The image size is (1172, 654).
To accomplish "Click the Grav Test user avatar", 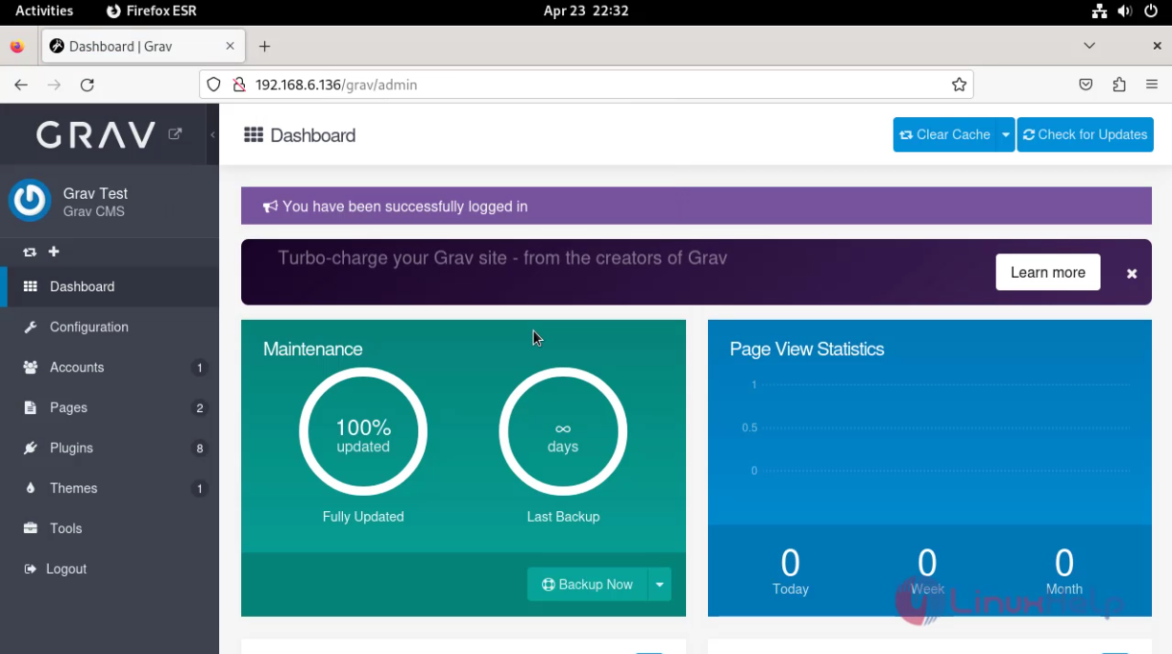I will click(30, 201).
